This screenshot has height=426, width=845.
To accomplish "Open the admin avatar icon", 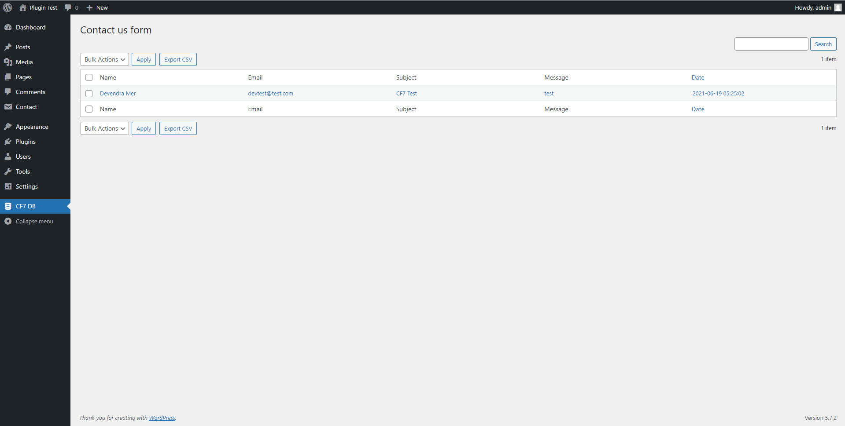I will (838, 7).
